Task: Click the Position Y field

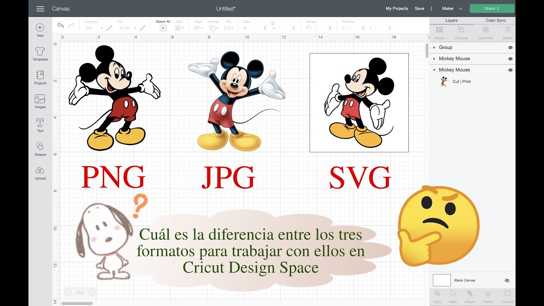Action: tap(382, 28)
